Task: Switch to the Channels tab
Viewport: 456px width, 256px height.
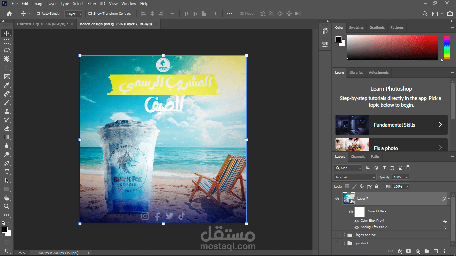Action: tap(358, 157)
